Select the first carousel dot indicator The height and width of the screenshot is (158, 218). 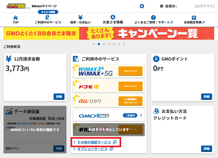(94, 44)
